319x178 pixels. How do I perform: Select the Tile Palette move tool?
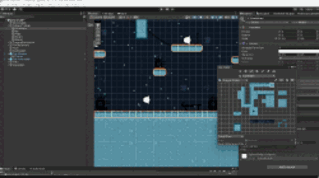246,71
